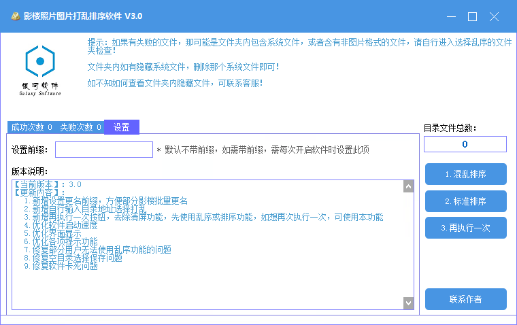Minimize the application window
Screen dimensions: 517x325
click(x=450, y=16)
